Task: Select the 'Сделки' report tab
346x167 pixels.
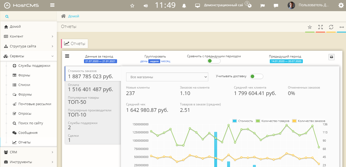Action: (x=93, y=138)
